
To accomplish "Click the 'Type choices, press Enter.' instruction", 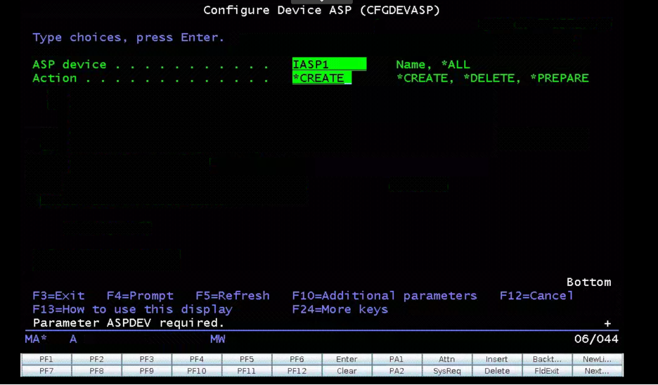I will [129, 37].
